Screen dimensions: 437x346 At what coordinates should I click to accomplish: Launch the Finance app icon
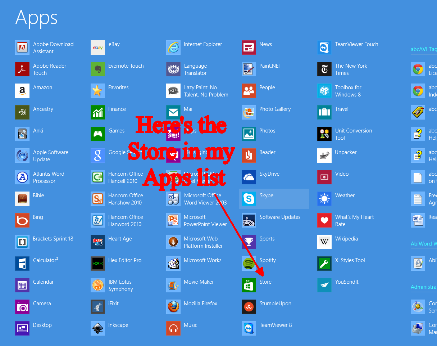(98, 112)
